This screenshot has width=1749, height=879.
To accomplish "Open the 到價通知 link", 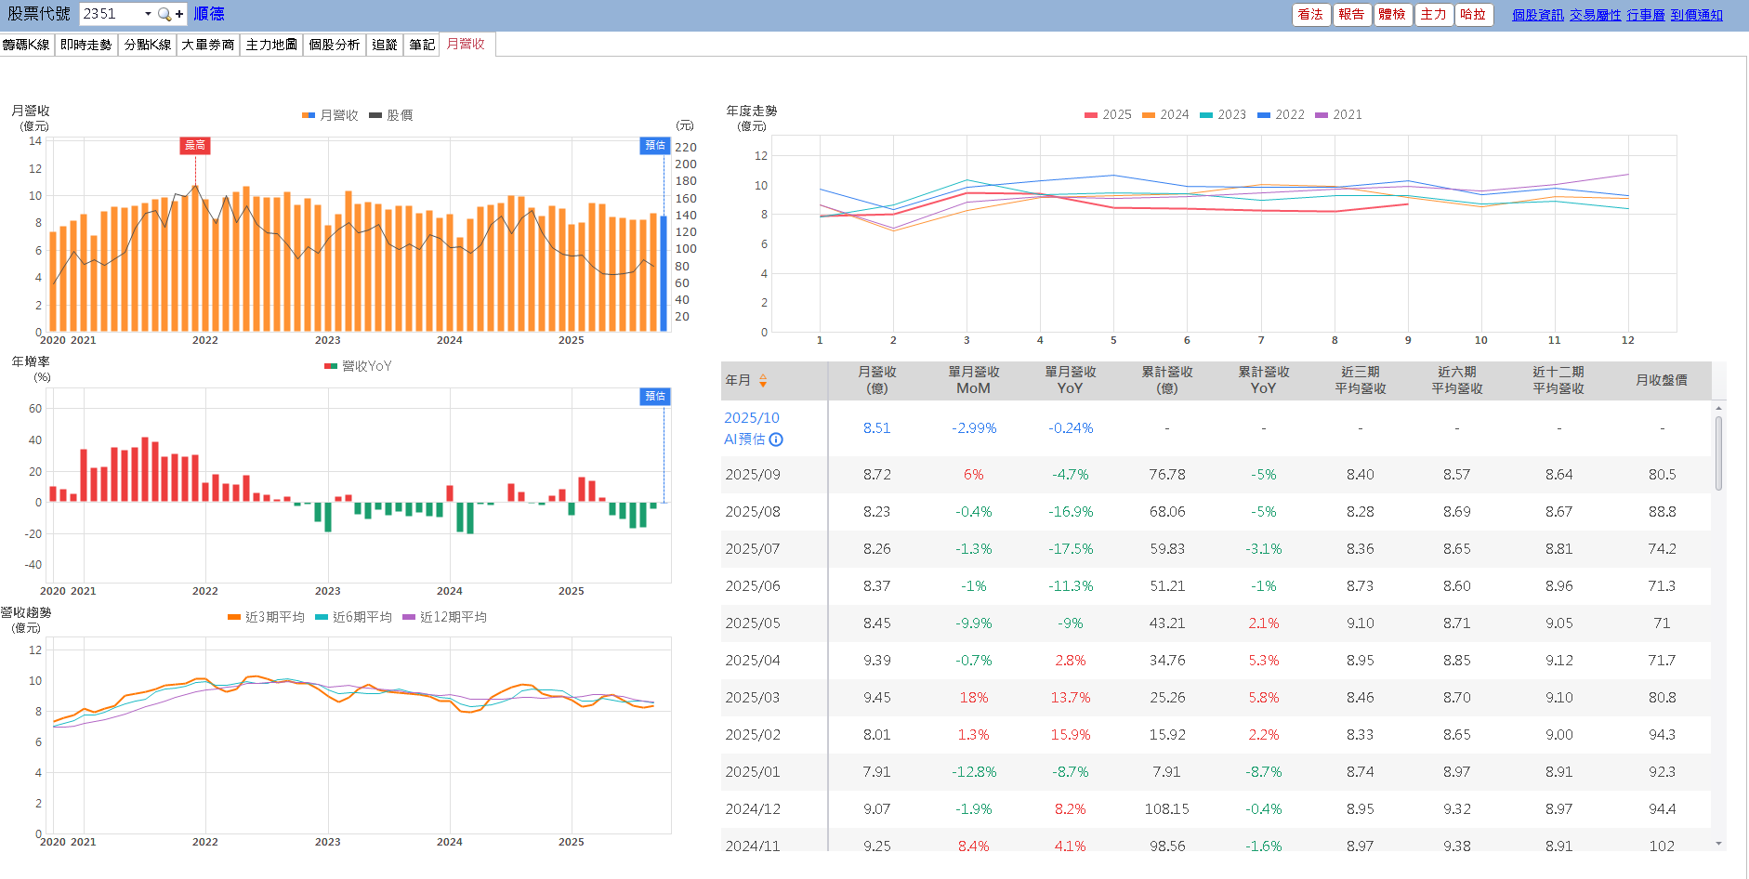I will coord(1696,15).
